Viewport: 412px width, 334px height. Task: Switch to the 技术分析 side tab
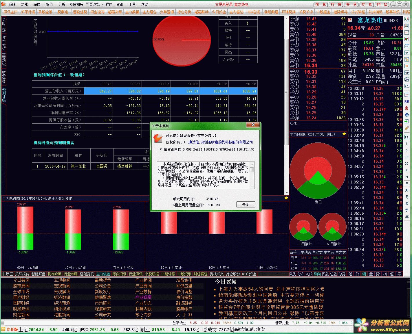pos(4,43)
